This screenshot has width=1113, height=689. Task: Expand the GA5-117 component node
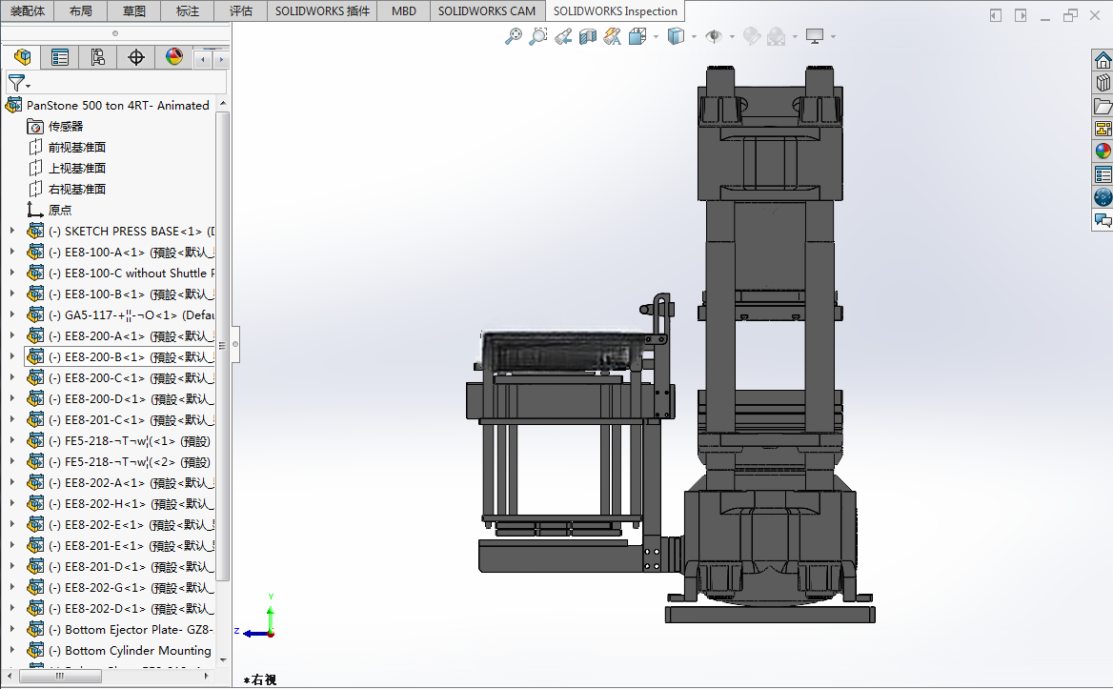point(11,314)
